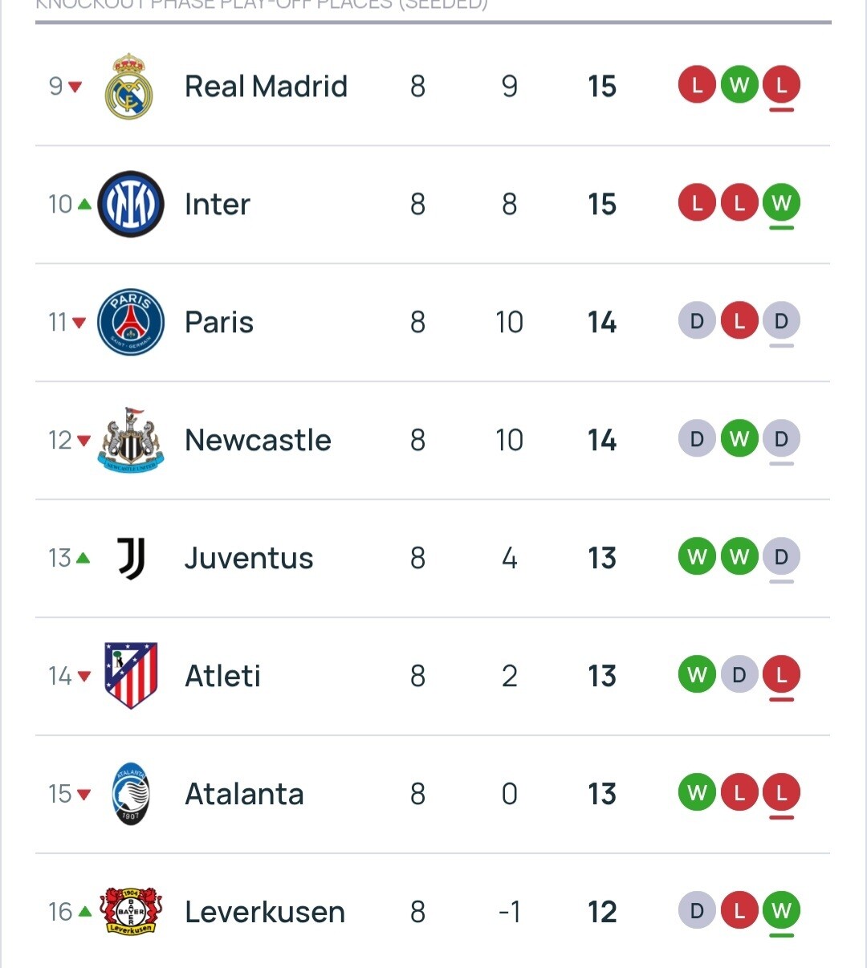The width and height of the screenshot is (867, 968).
Task: Click Newcastle's middle win badge
Action: pyautogui.click(x=739, y=439)
